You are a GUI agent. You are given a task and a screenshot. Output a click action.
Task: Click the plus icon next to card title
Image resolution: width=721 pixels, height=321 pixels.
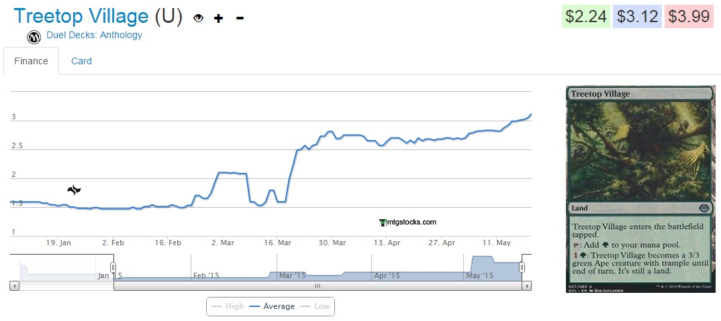(x=218, y=18)
